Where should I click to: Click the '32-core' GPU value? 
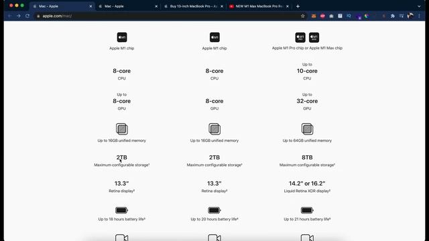pos(307,101)
